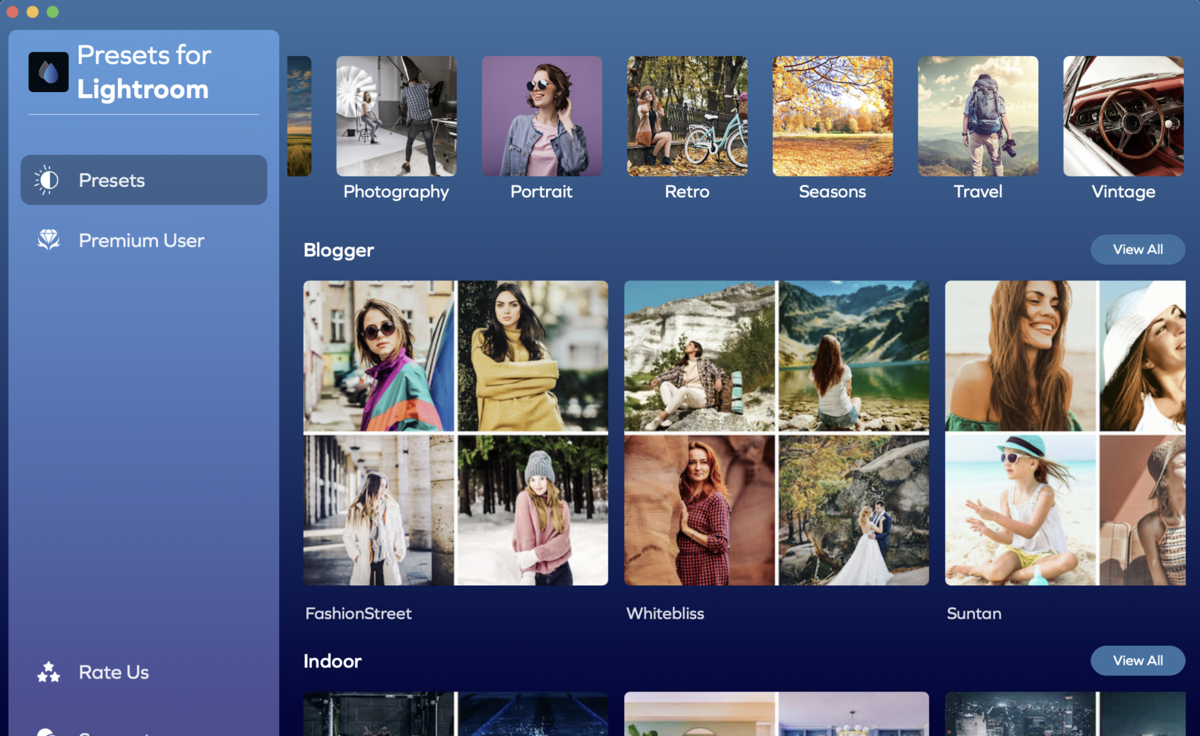This screenshot has height=736, width=1200.
Task: Click the Rate Us stars icon
Action: click(48, 672)
